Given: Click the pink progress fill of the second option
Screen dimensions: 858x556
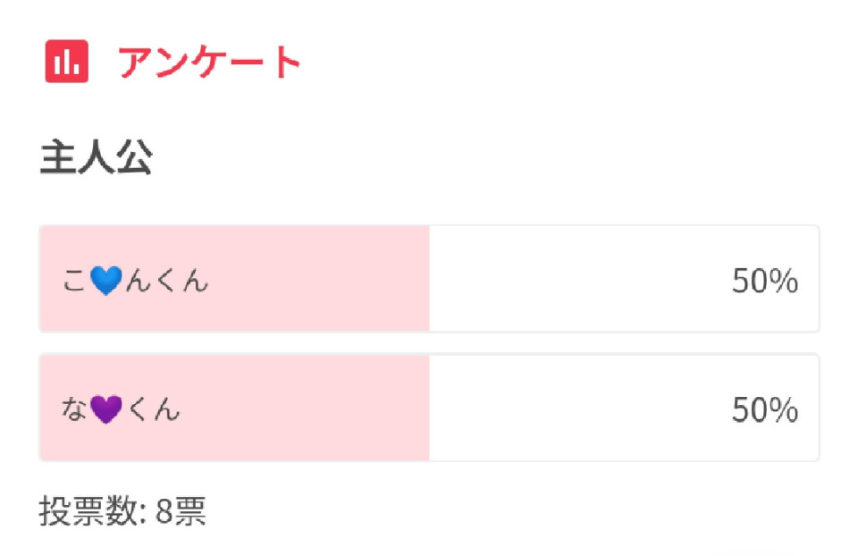Looking at the screenshot, I should 235,407.
